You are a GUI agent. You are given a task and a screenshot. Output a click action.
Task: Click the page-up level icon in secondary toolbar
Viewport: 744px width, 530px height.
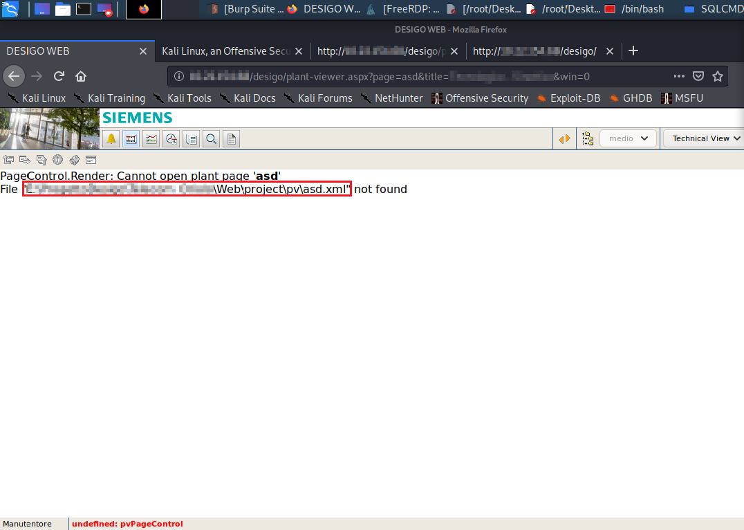click(41, 160)
